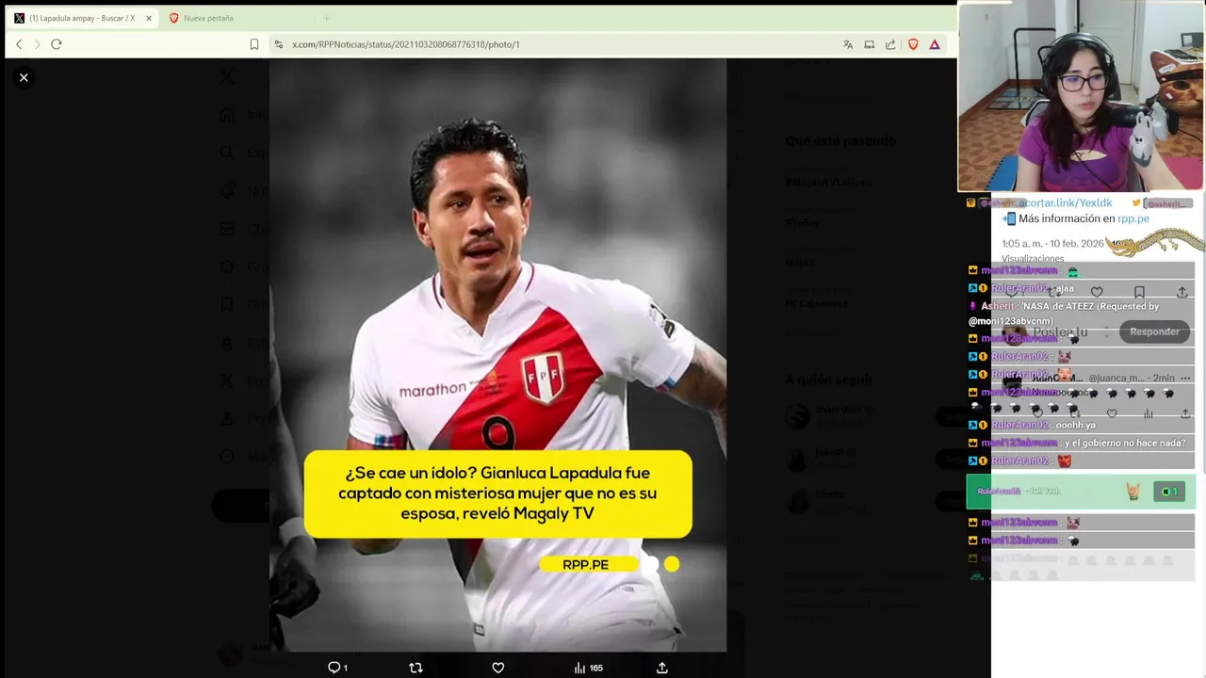Open the screen cast icon in the toolbar
The width and height of the screenshot is (1206, 678).
coord(869,44)
